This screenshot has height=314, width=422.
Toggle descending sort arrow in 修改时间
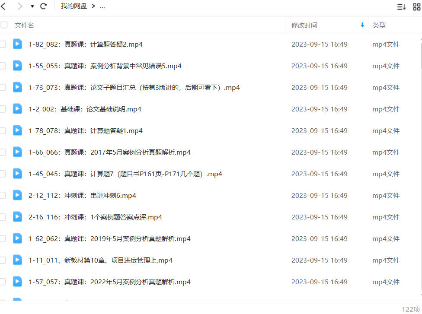click(362, 25)
